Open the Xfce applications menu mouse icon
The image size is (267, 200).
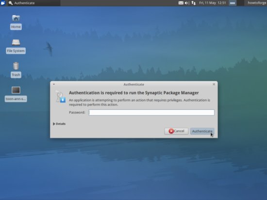(x=3, y=3)
